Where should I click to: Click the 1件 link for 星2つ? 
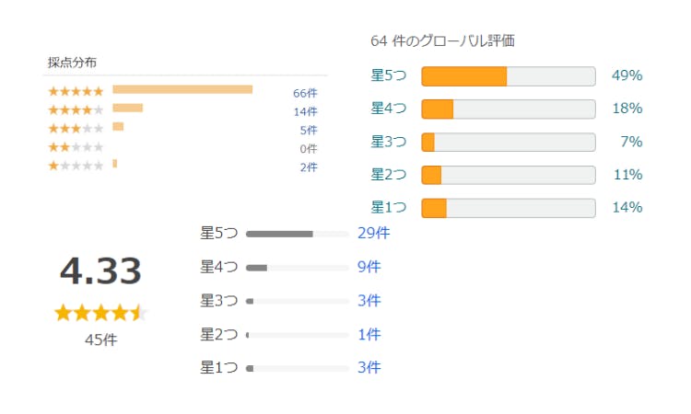pos(369,334)
